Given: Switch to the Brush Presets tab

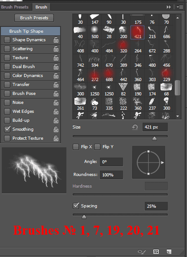Looking at the screenshot, I should click(x=14, y=7).
